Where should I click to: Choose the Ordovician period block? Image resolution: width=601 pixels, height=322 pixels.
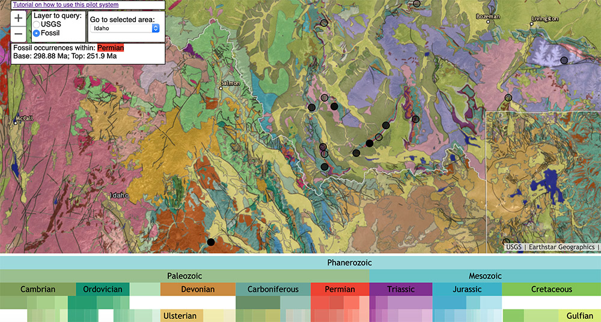pyautogui.click(x=103, y=290)
